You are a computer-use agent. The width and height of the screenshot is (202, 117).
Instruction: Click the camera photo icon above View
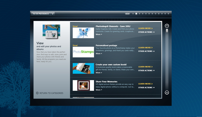tap(51, 32)
